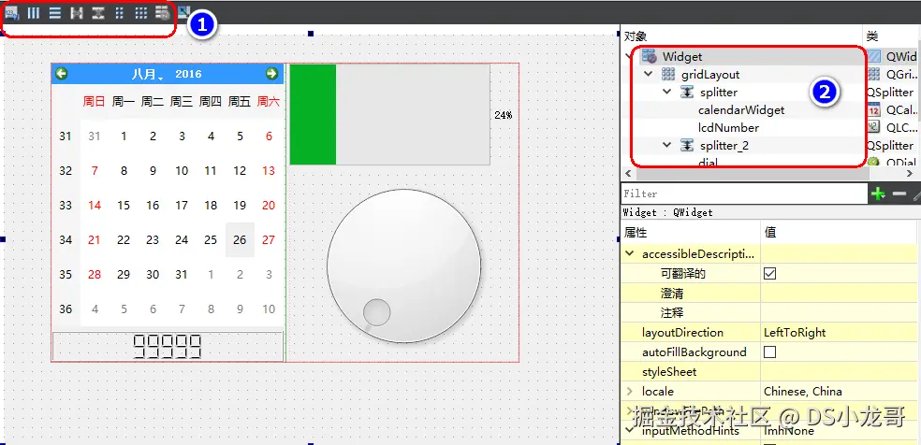Viewport: 921px width, 445px height.
Task: Click the QGridLayout class icon
Action: [874, 75]
